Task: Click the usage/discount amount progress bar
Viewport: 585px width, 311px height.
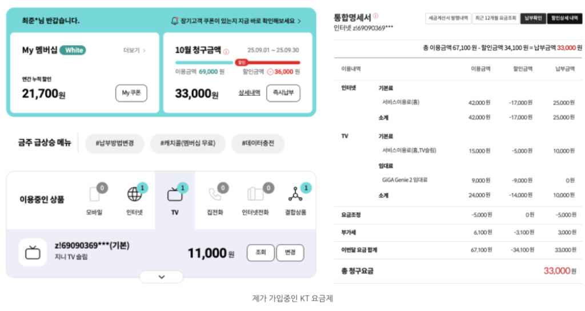Action: (x=237, y=62)
